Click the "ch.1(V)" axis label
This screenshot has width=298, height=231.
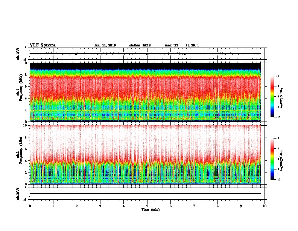(18, 54)
